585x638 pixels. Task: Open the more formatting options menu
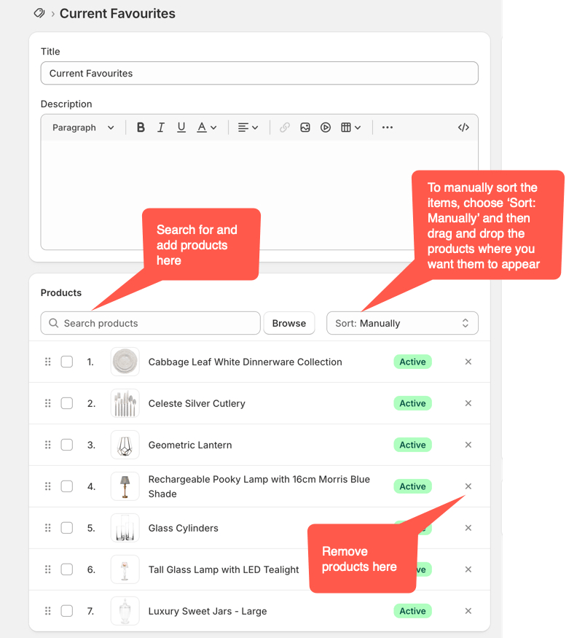387,127
